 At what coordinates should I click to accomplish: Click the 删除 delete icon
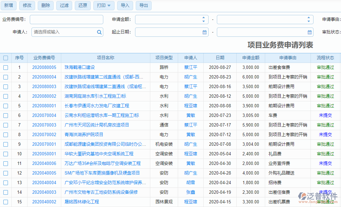(45, 6)
